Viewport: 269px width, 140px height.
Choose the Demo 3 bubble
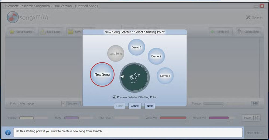click(x=165, y=76)
